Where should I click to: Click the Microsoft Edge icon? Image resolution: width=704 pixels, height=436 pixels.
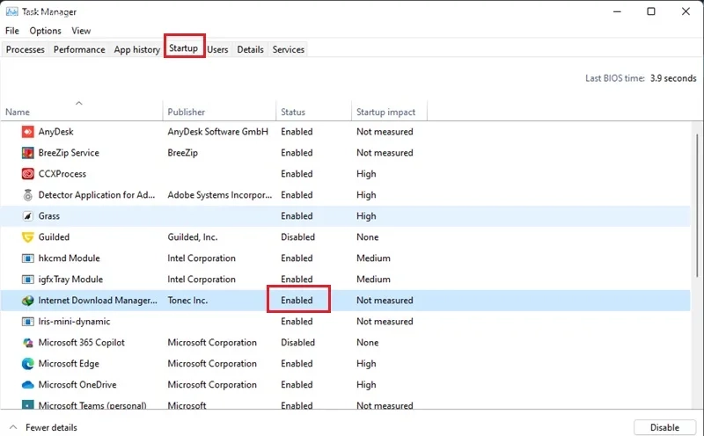click(x=28, y=364)
